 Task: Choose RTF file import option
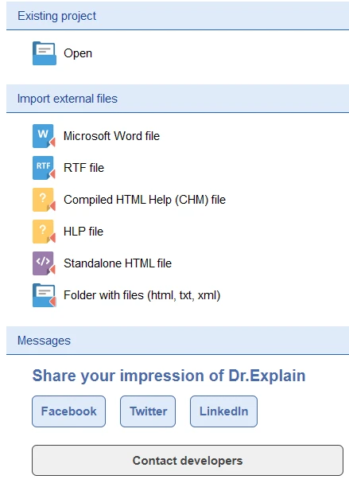point(83,168)
